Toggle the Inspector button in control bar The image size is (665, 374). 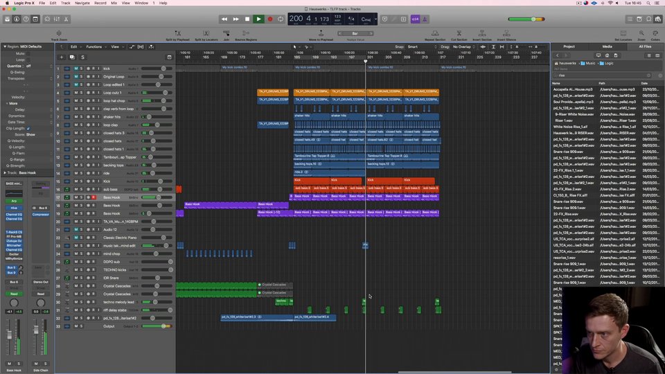pyautogui.click(x=17, y=19)
